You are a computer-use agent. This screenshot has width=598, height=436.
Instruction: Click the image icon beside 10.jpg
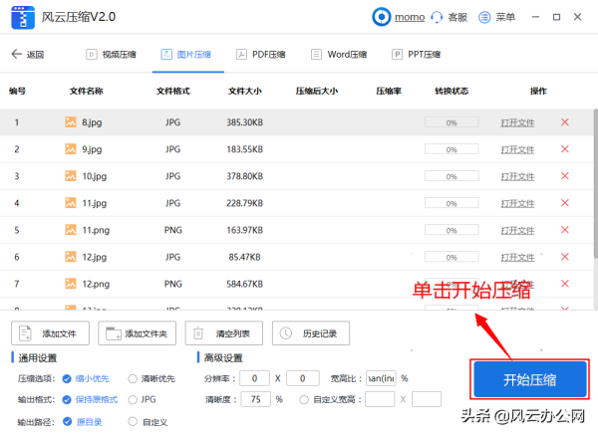coord(71,176)
